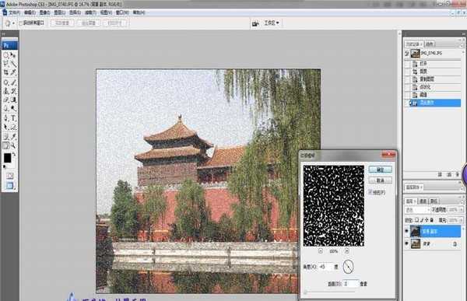Cancel the Motion Blur dialog
The width and height of the screenshot is (467, 301).
click(380, 180)
